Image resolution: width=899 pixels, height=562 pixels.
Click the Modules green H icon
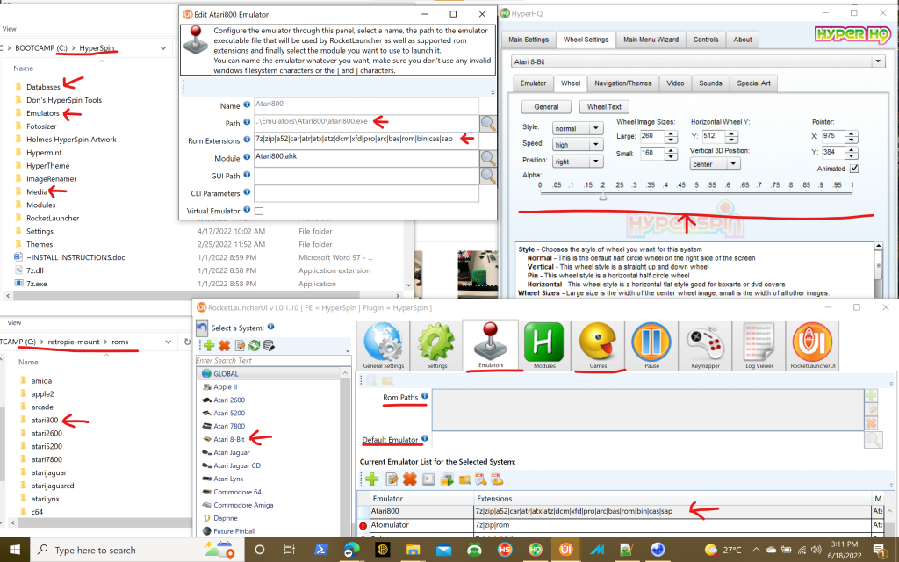click(544, 342)
